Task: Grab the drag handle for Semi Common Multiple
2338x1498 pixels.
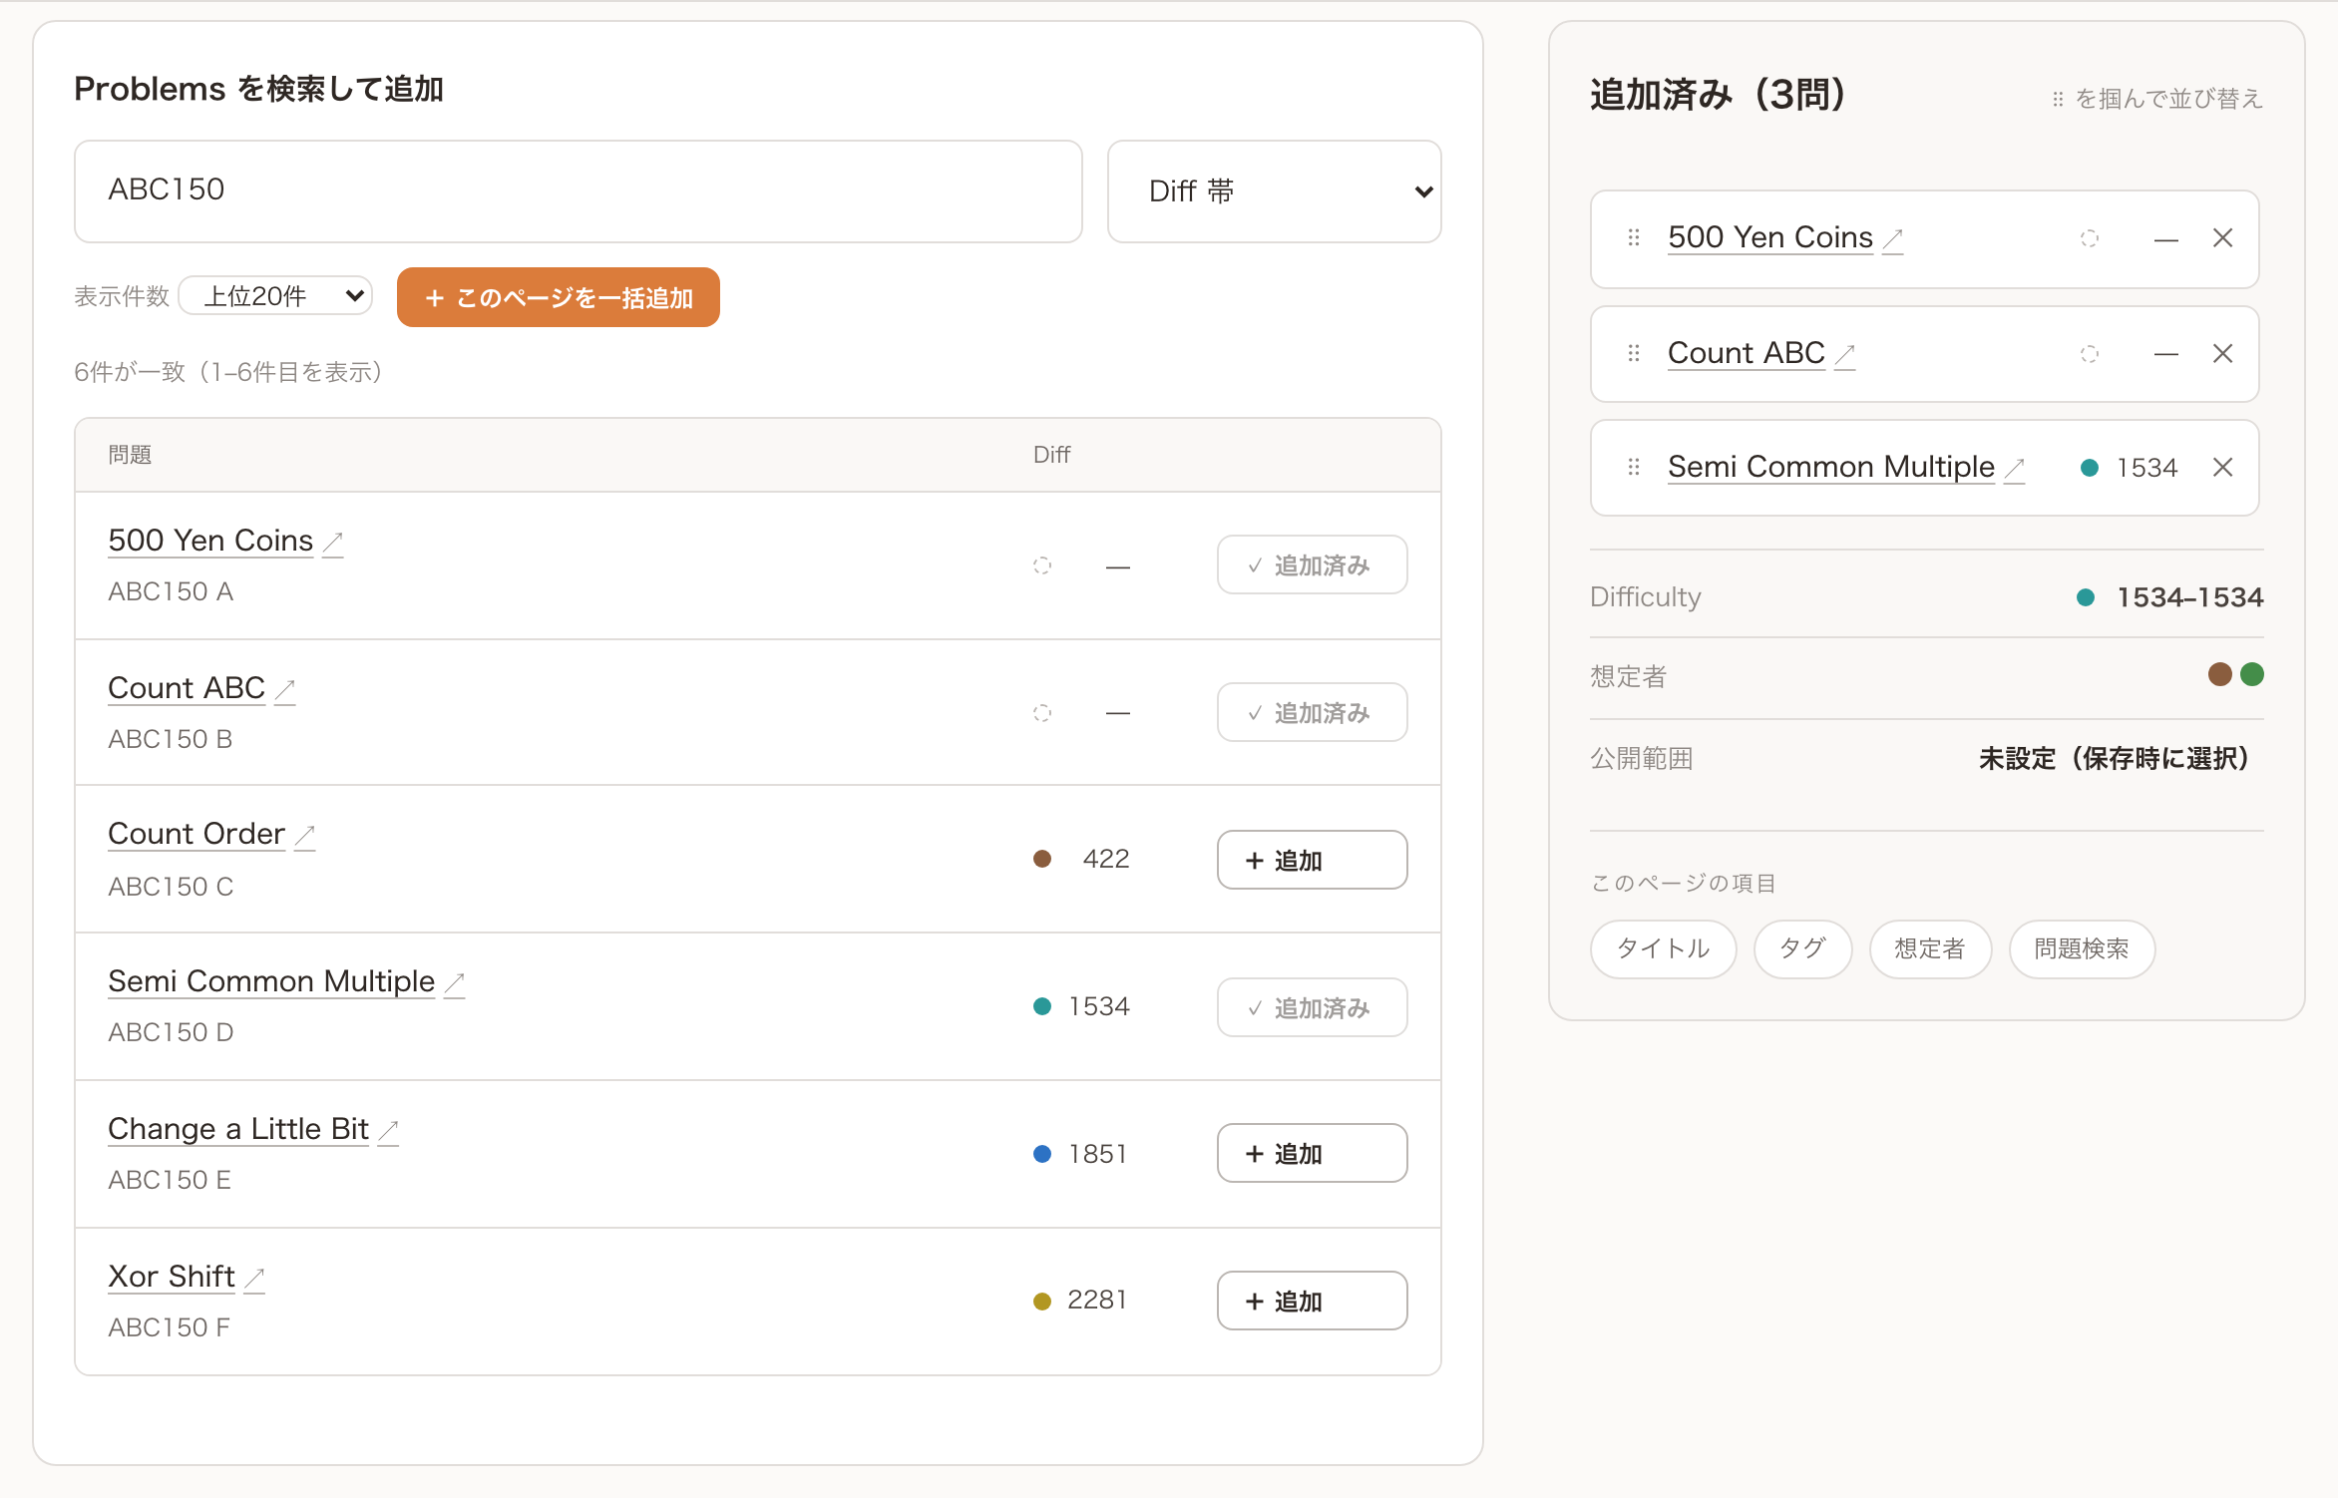Action: (1634, 468)
